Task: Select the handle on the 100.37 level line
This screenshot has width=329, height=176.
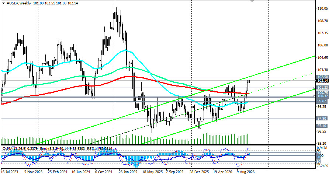Action: (x=314, y=96)
